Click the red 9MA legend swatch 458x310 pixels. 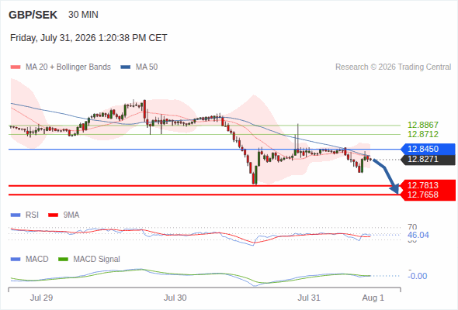point(53,215)
